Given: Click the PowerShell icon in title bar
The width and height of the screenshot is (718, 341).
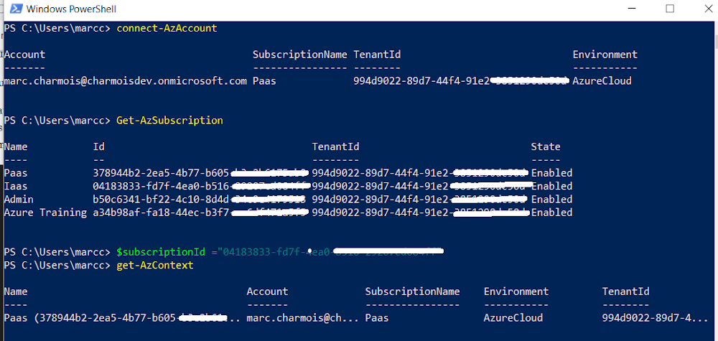Looking at the screenshot, I should (x=16, y=8).
